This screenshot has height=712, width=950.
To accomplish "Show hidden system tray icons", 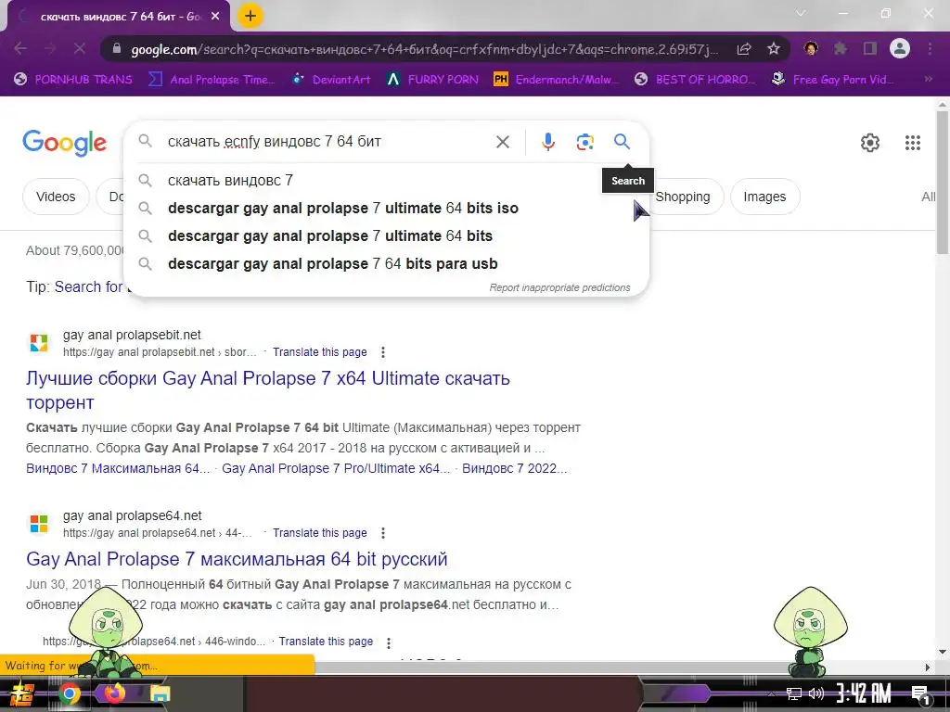I will point(771,693).
